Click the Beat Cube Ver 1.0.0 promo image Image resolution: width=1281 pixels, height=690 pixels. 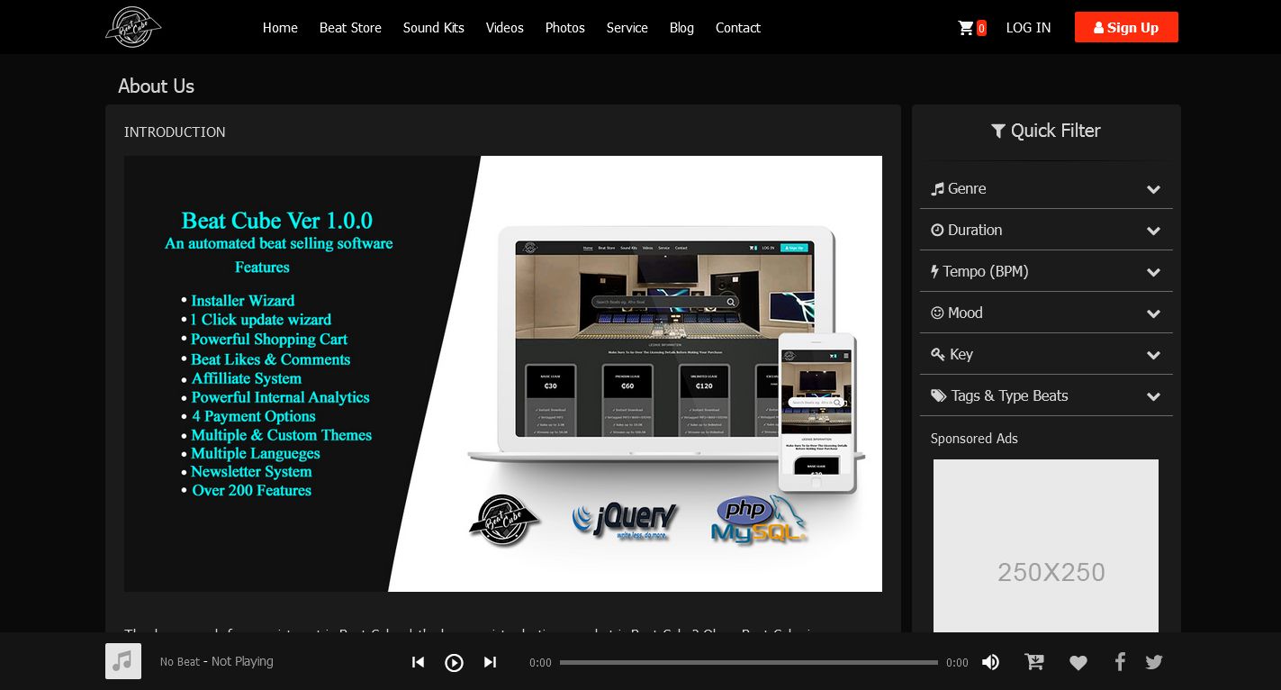tap(503, 374)
